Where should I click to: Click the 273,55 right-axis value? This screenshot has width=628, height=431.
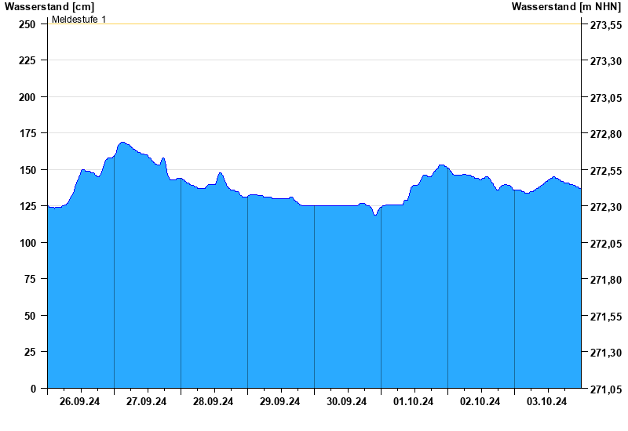coord(606,25)
